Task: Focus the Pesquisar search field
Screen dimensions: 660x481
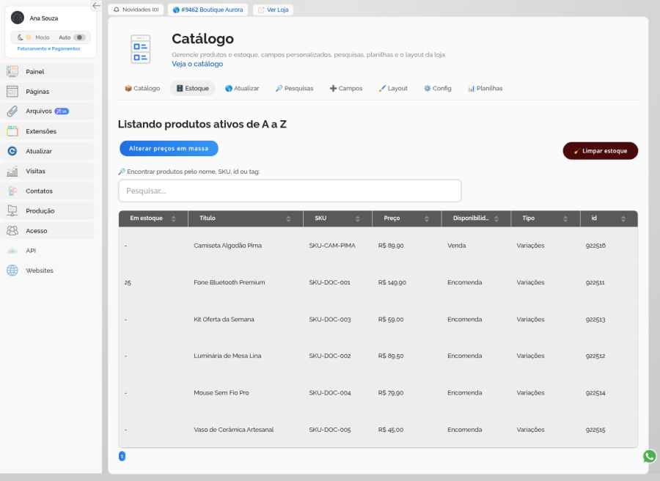Action: (x=290, y=191)
